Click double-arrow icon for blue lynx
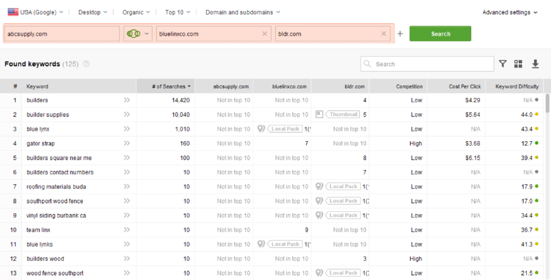551x280 pixels. click(x=127, y=129)
